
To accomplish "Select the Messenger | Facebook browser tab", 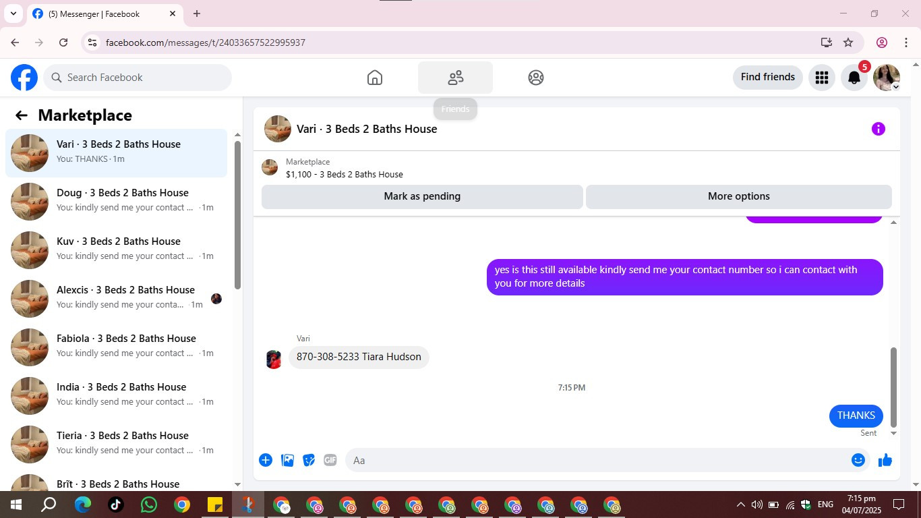I will (105, 14).
